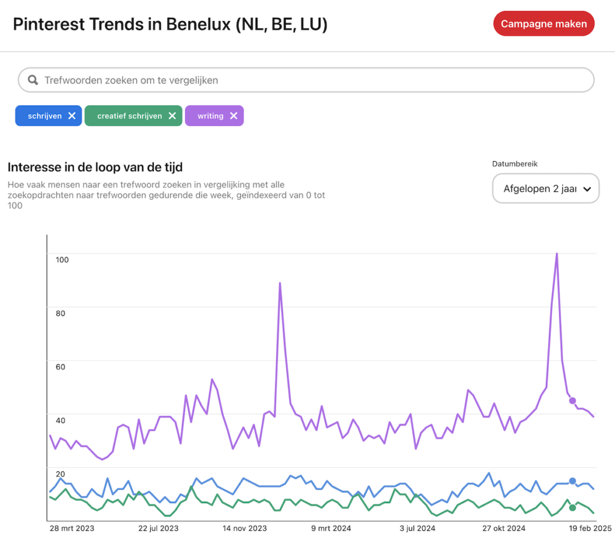Click the blue 'schrijven' keyword chip
615x556 pixels.
(x=44, y=116)
